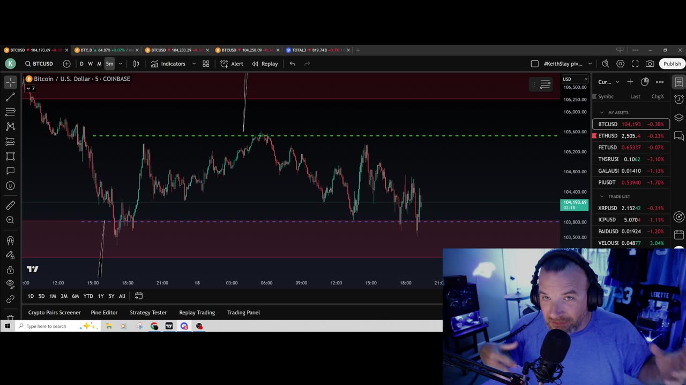The width and height of the screenshot is (686, 385).
Task: Create an Alert
Action: click(232, 64)
